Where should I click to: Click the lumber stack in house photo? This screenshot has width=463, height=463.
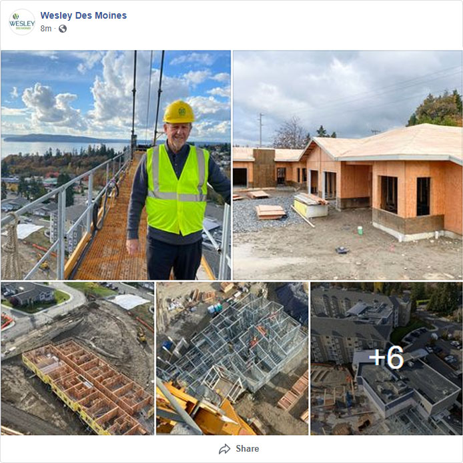point(270,212)
